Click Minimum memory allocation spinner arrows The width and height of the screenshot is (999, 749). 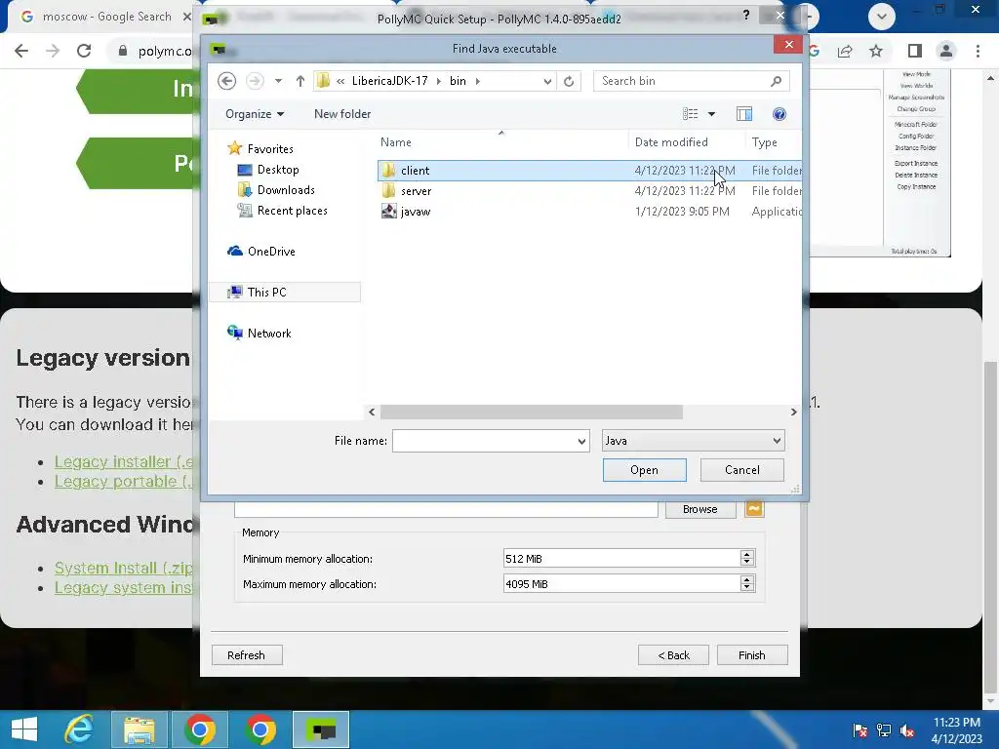(x=747, y=559)
